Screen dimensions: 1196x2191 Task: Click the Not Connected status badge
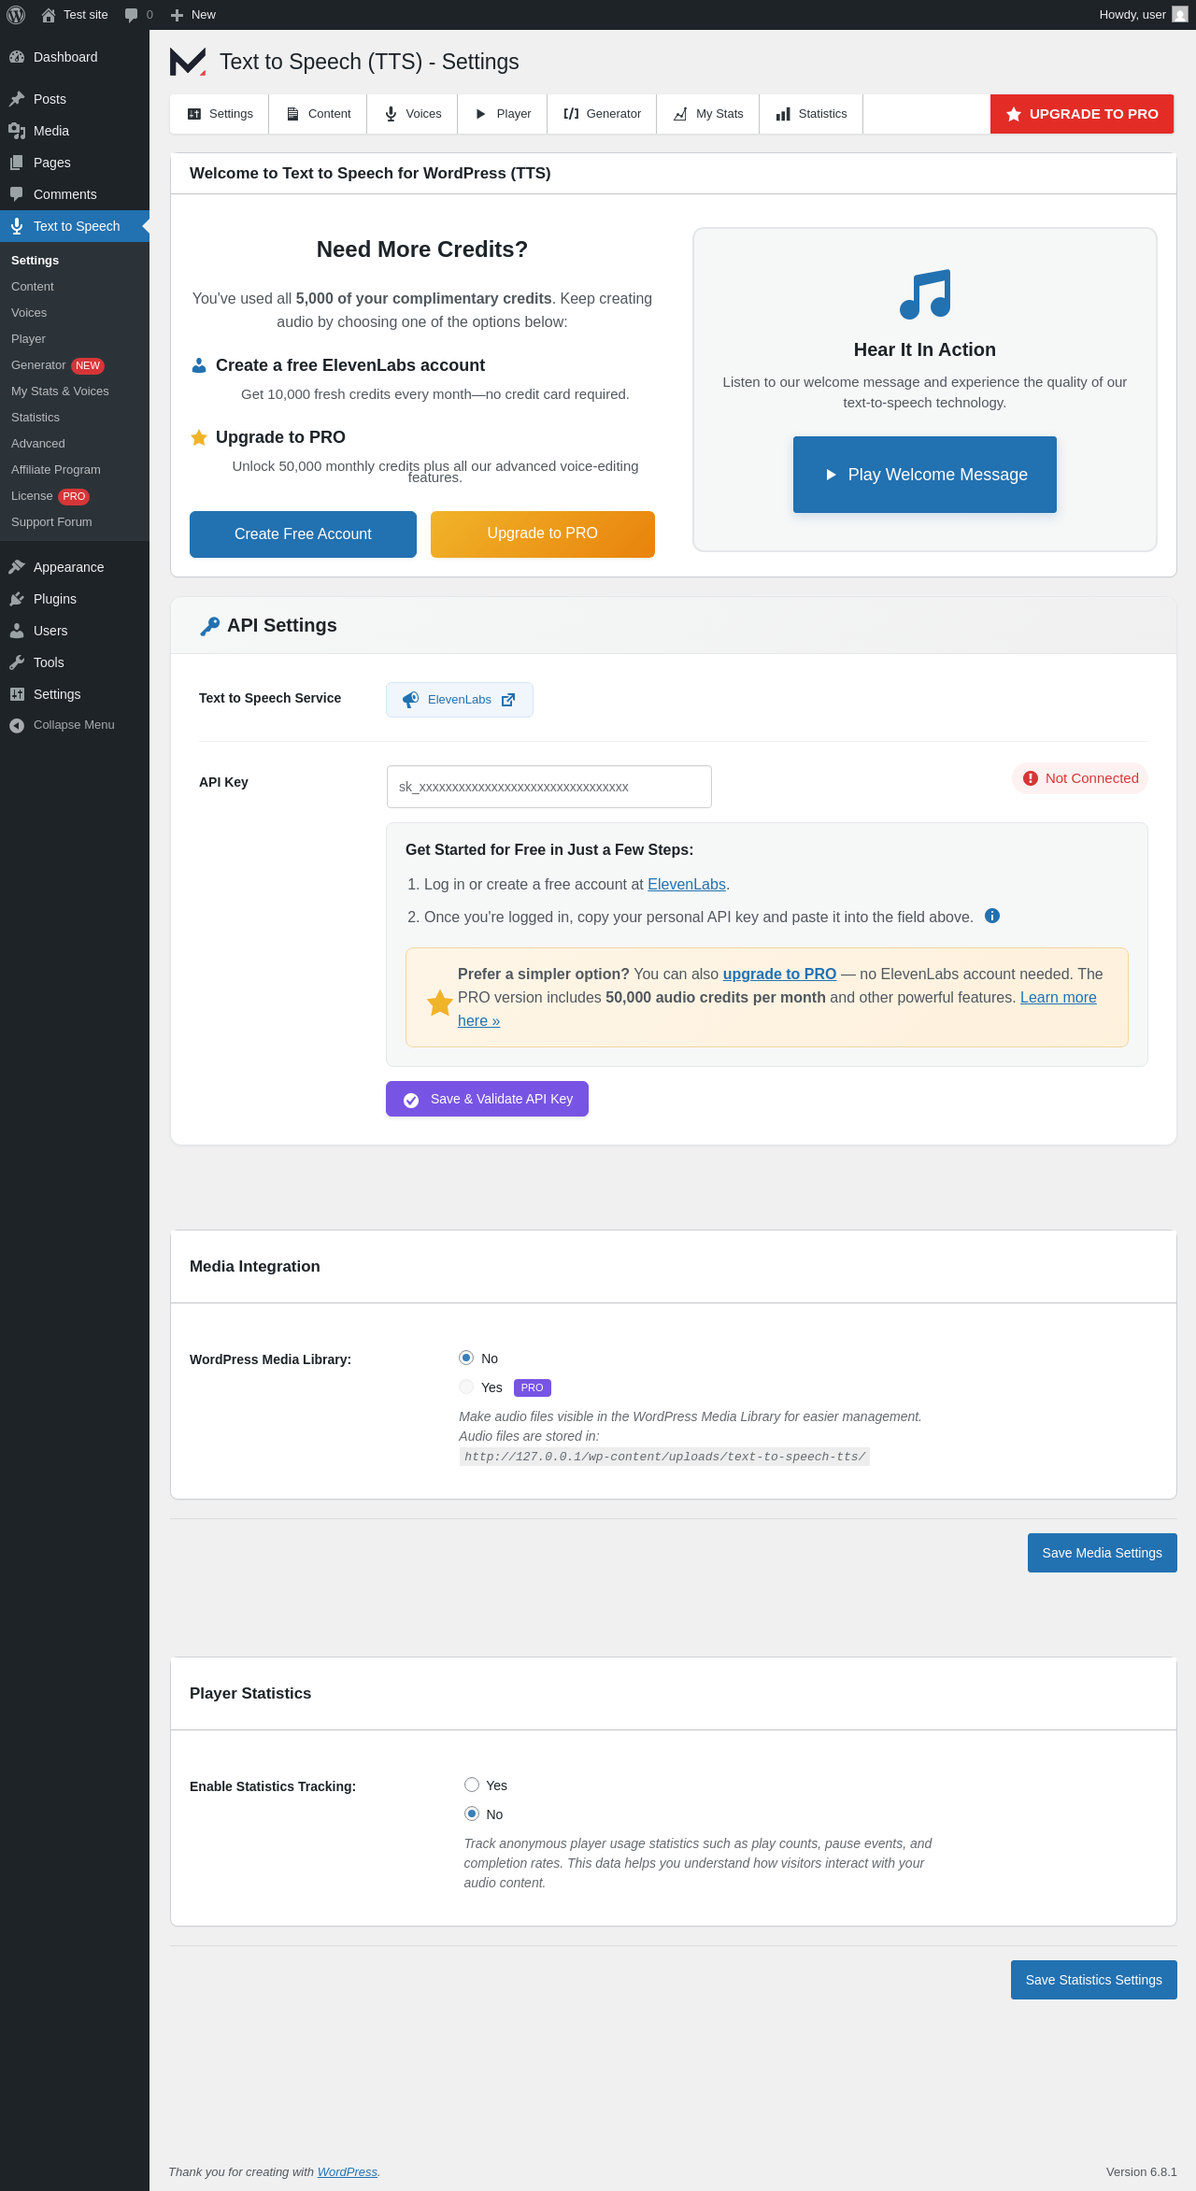1080,778
